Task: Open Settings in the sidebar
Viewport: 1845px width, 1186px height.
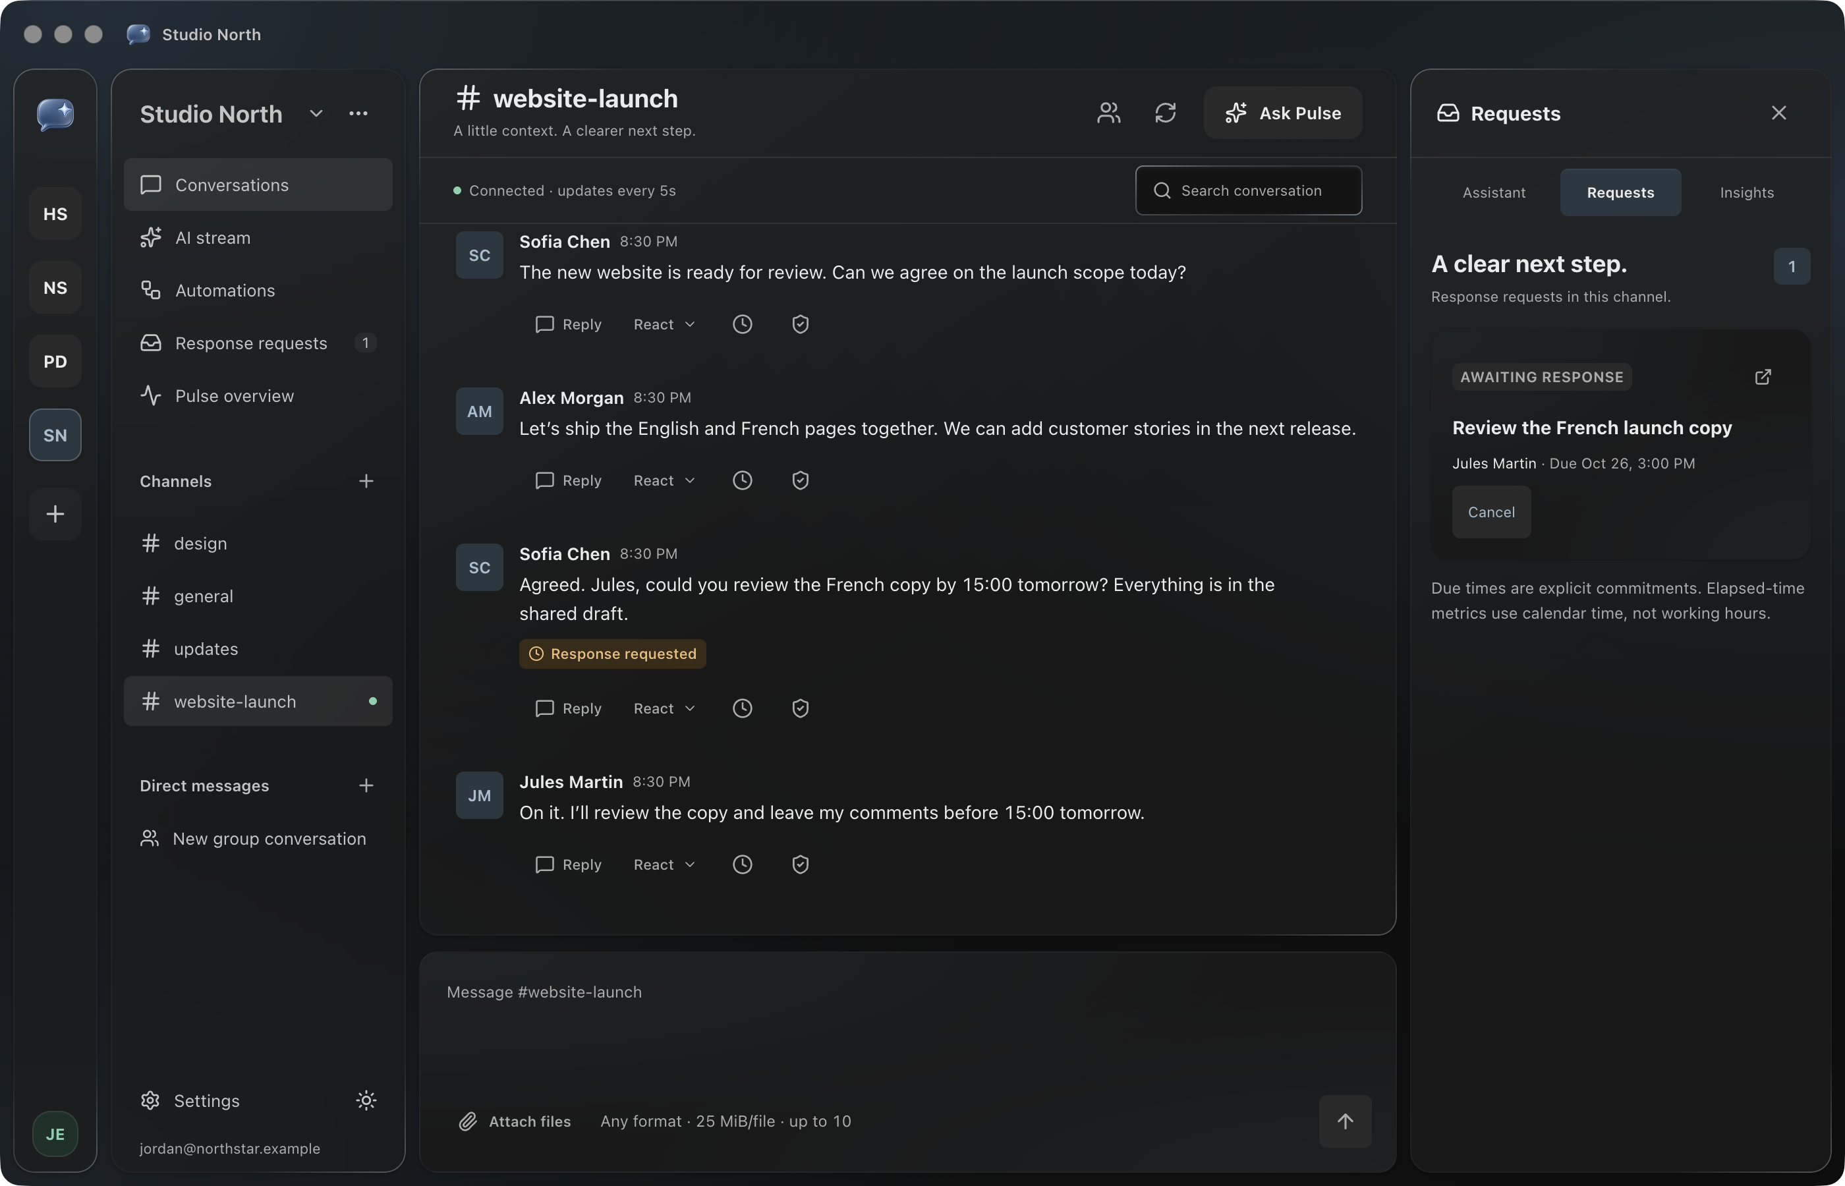Action: click(191, 1100)
